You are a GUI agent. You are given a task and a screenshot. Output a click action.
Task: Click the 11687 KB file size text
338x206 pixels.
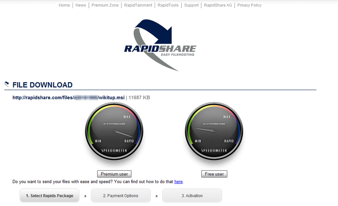pyautogui.click(x=139, y=98)
